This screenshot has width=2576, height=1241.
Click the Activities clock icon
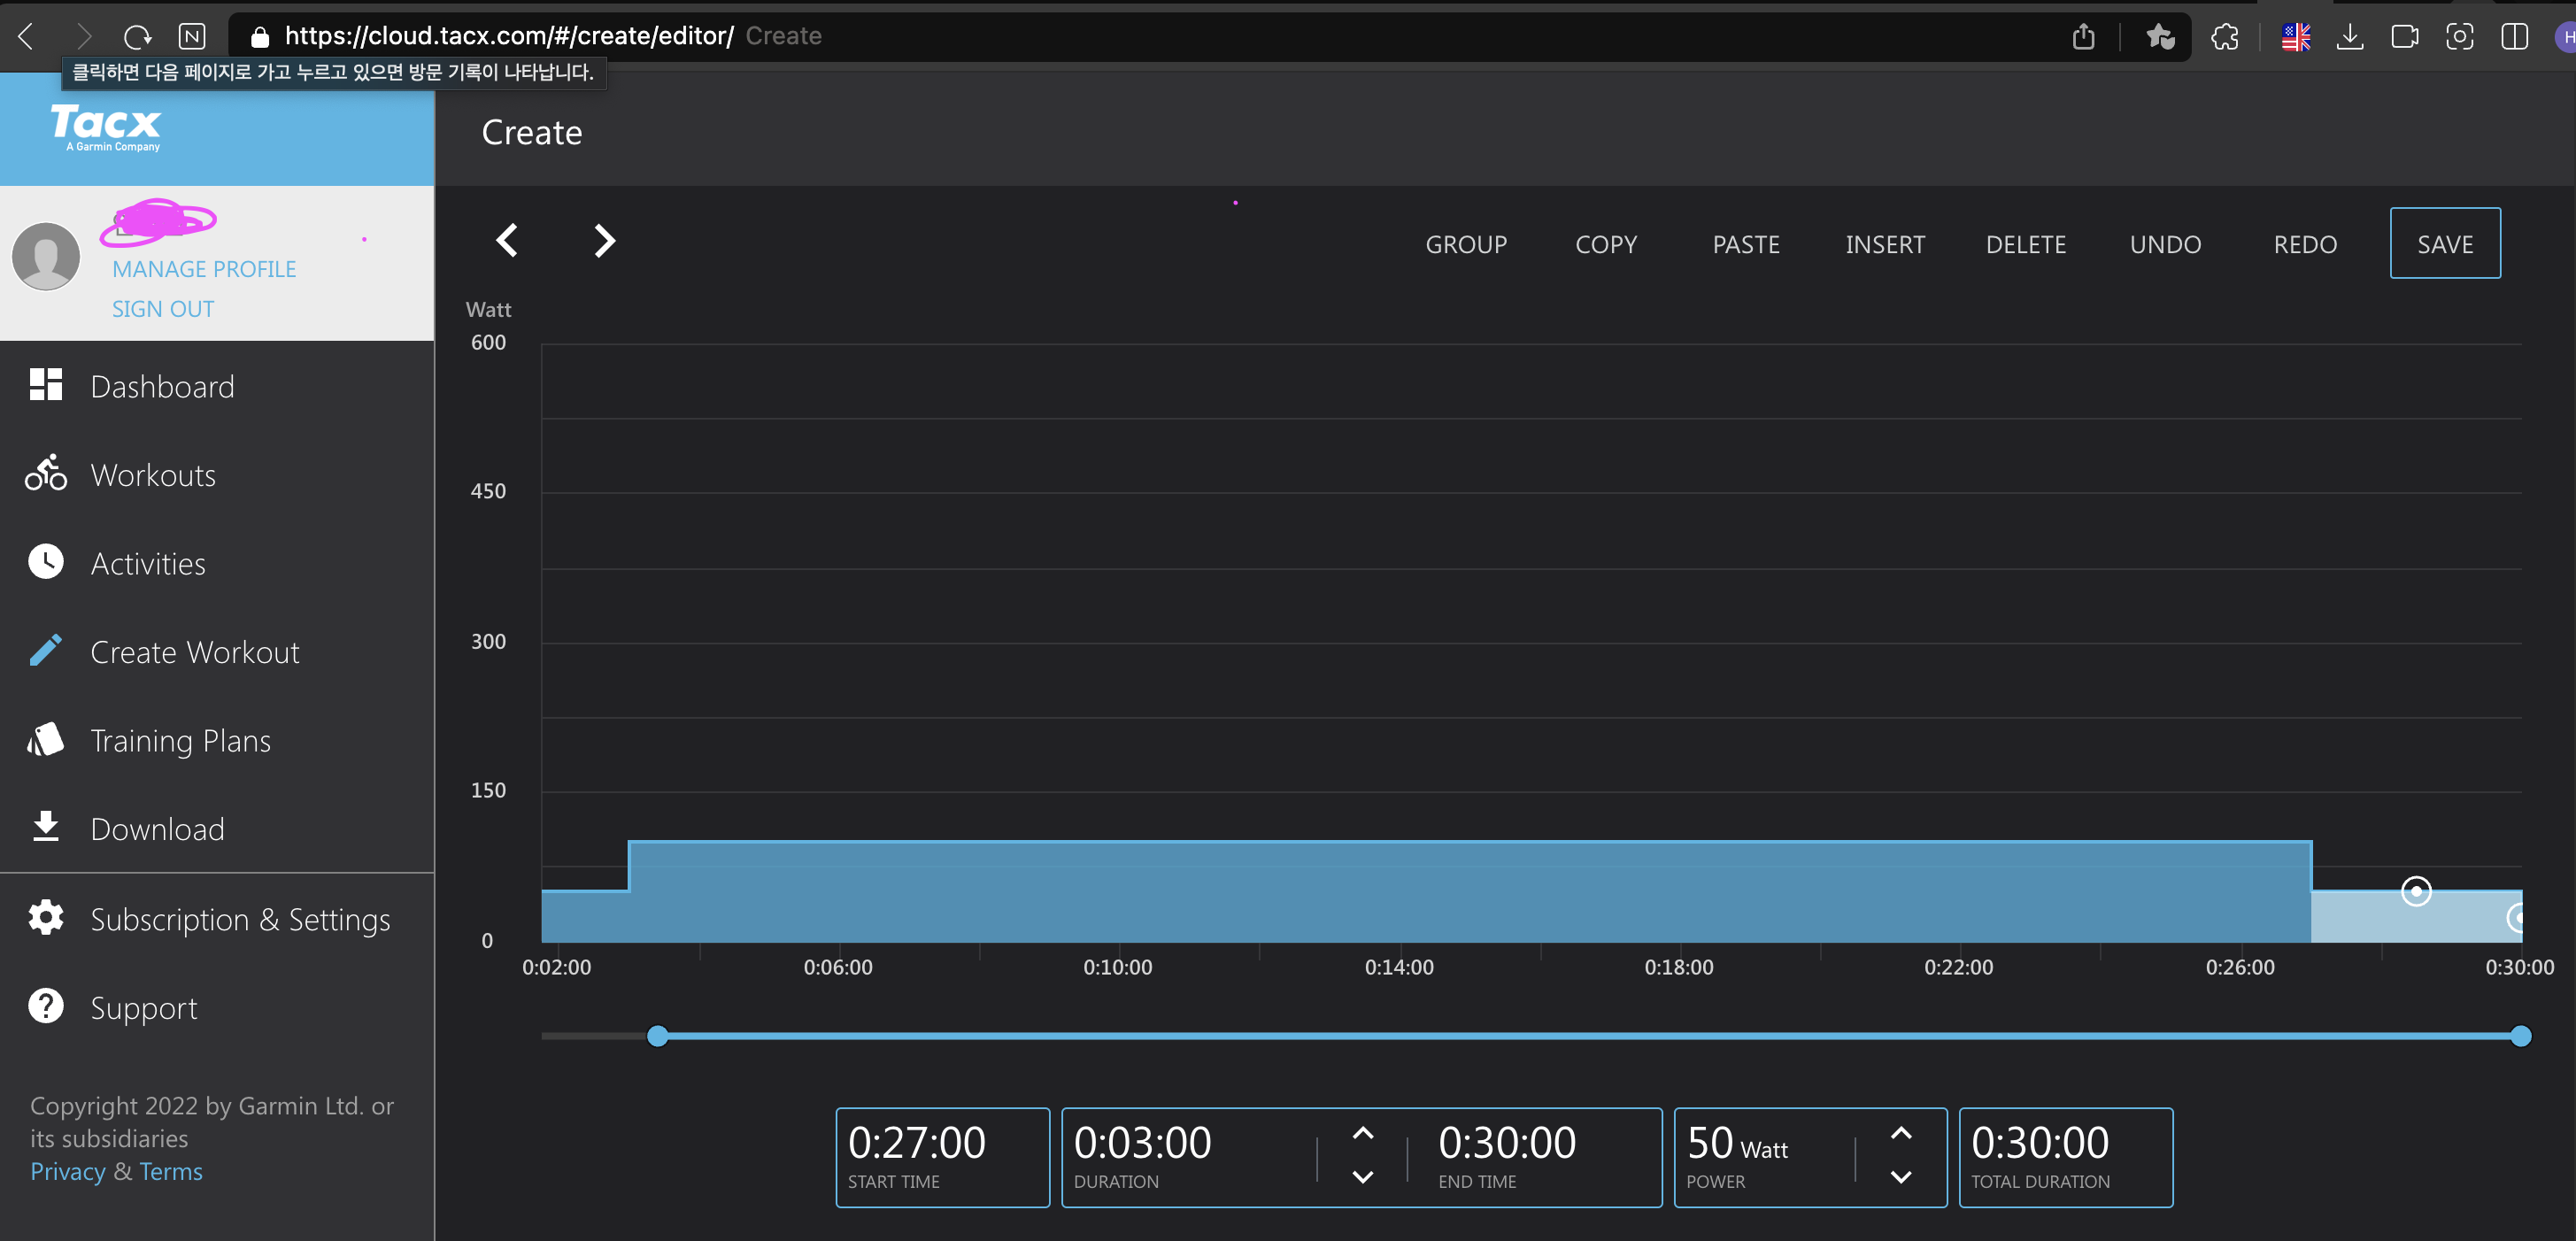click(x=46, y=562)
